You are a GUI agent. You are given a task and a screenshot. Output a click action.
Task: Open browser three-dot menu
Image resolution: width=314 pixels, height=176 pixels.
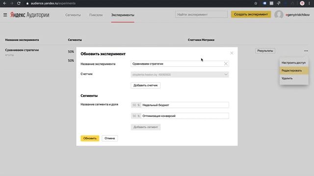(310, 3)
